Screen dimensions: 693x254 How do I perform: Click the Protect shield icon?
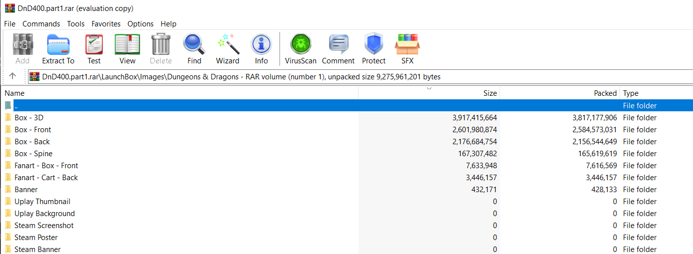373,49
